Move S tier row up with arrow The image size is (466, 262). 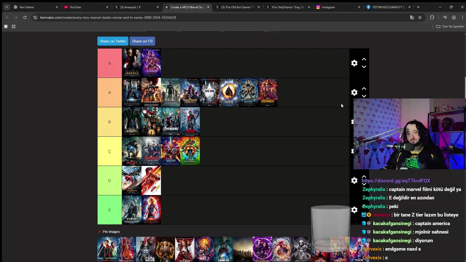click(x=364, y=59)
